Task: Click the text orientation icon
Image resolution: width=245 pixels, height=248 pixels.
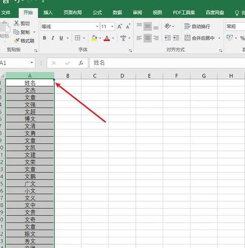Action: (167, 26)
